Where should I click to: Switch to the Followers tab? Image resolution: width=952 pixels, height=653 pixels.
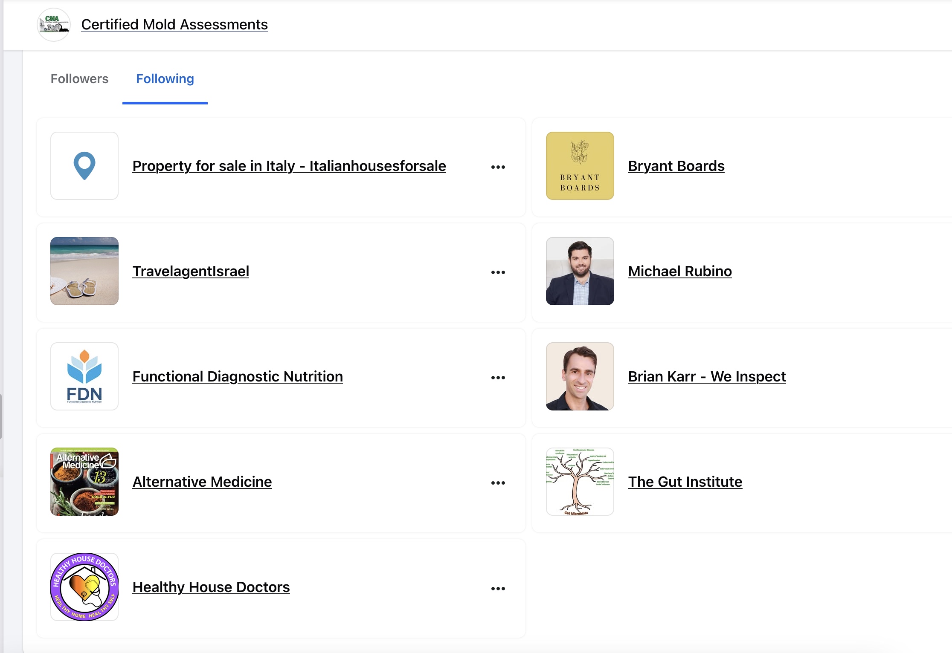click(79, 79)
